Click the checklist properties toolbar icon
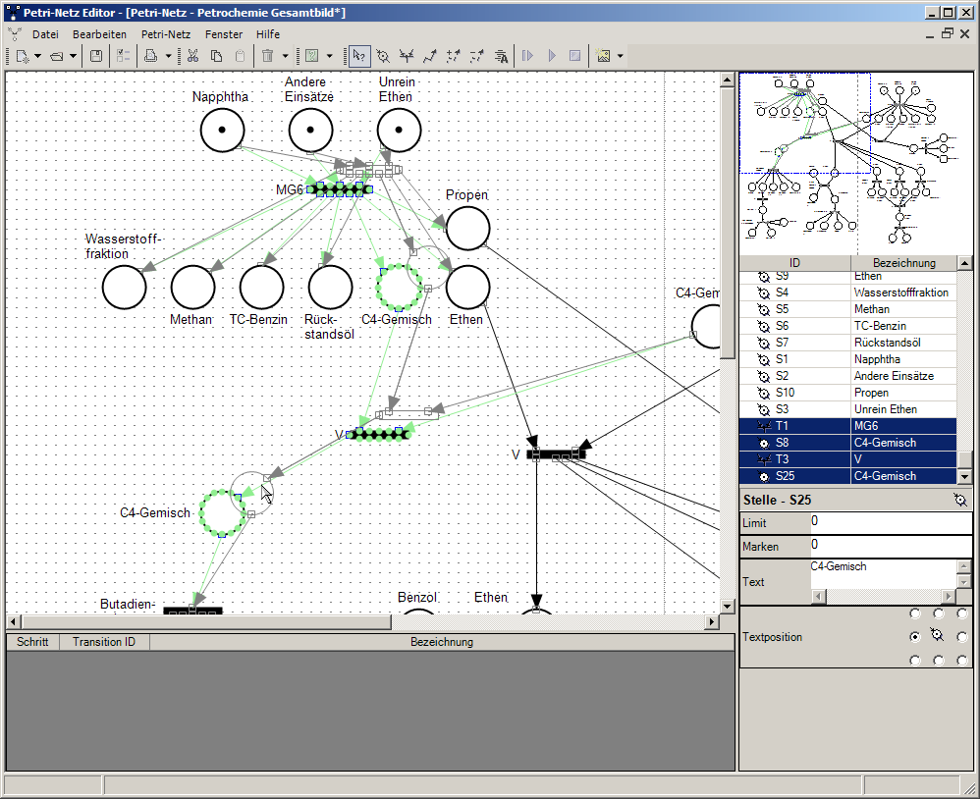 pos(123,56)
